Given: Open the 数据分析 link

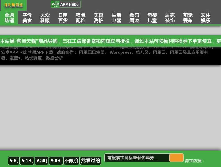Looking at the screenshot, I should tap(54, 58).
